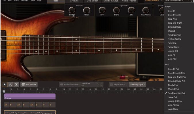The image size is (194, 114).
Task: Select the pencil draw tool
Action: pyautogui.click(x=10, y=84)
